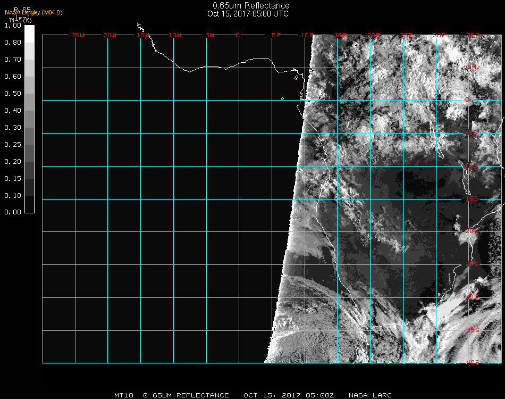Click the black bottom segment of the reflectance colorbar
The width and height of the screenshot is (505, 399).
tap(29, 204)
